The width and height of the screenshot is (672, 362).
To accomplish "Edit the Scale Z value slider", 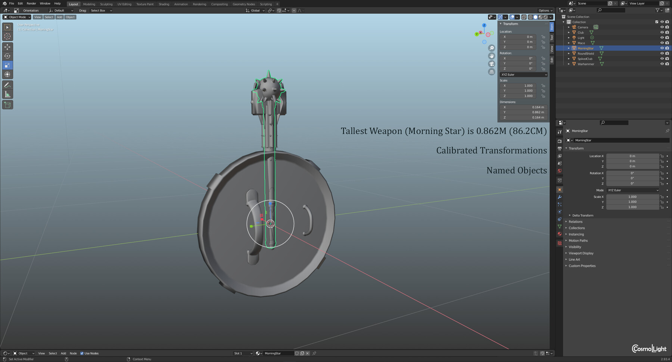I will point(632,207).
